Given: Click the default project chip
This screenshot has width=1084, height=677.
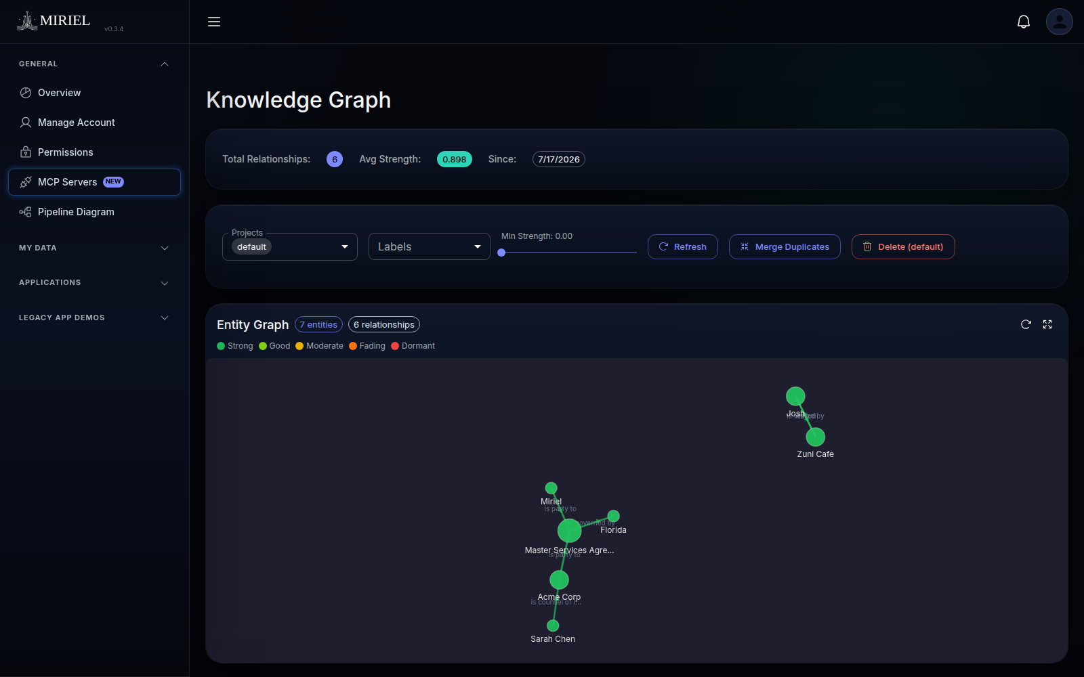Looking at the screenshot, I should pos(251,247).
